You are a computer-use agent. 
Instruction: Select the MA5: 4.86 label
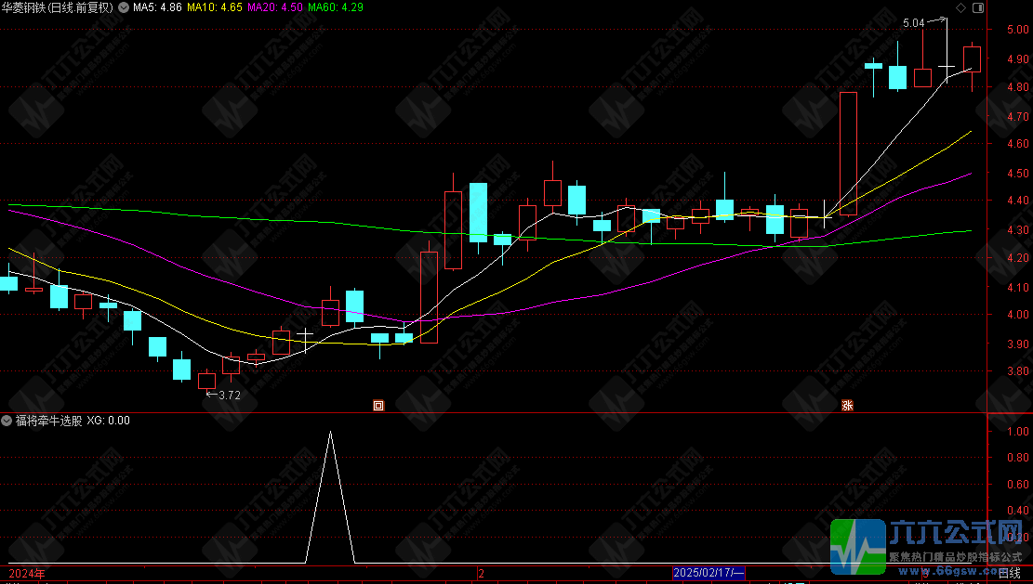[x=157, y=7]
